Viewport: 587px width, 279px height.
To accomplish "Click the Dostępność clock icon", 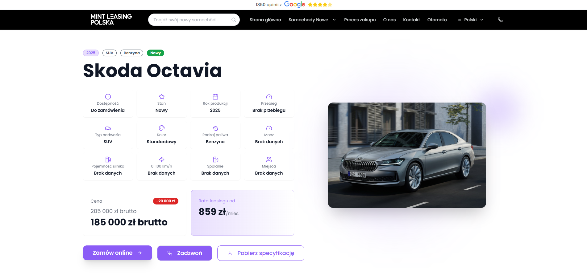I will (x=108, y=97).
